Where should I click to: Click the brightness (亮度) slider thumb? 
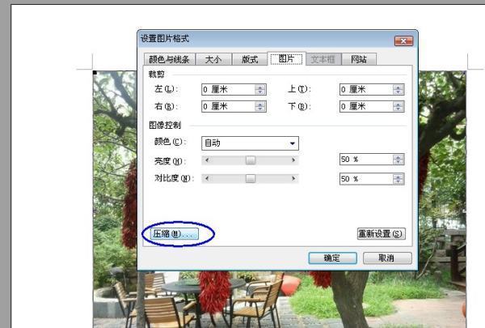[x=250, y=160]
